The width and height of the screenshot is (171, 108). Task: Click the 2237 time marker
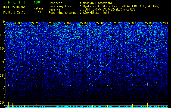(116, 23)
